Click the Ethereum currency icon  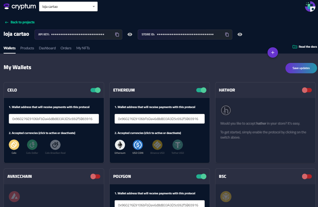[x=120, y=145]
